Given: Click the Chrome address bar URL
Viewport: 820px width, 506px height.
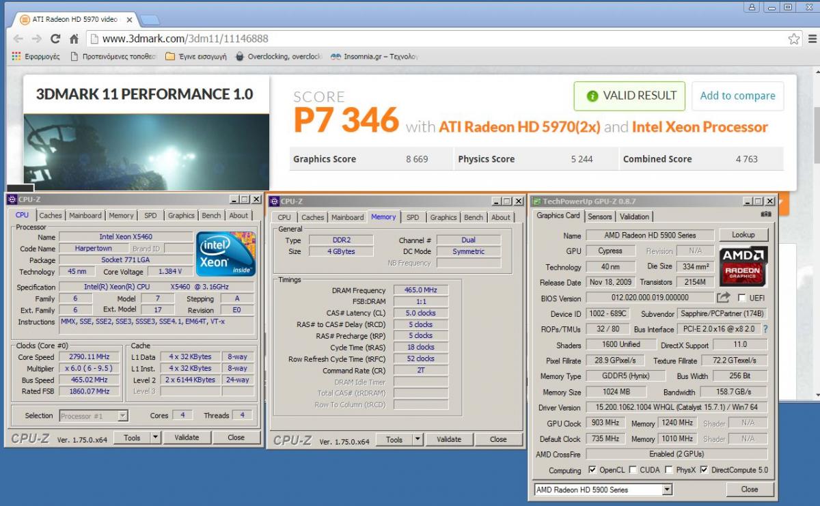Looking at the screenshot, I should point(185,39).
